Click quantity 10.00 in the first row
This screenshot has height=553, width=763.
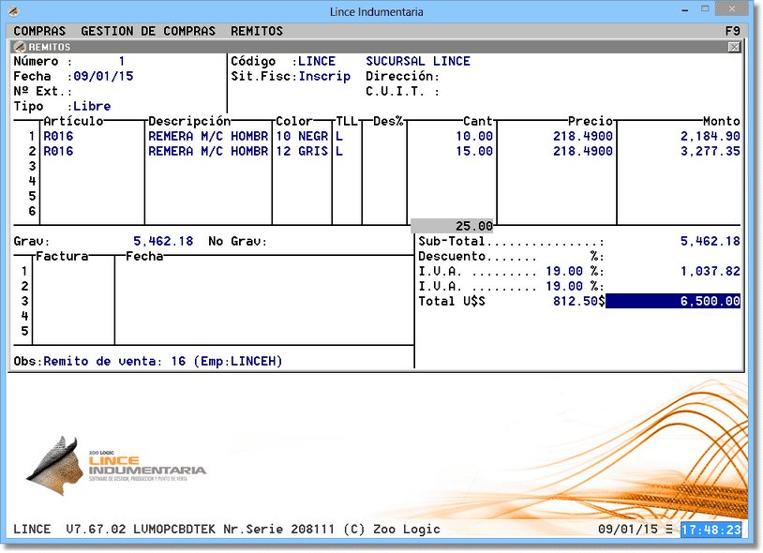pos(474,136)
